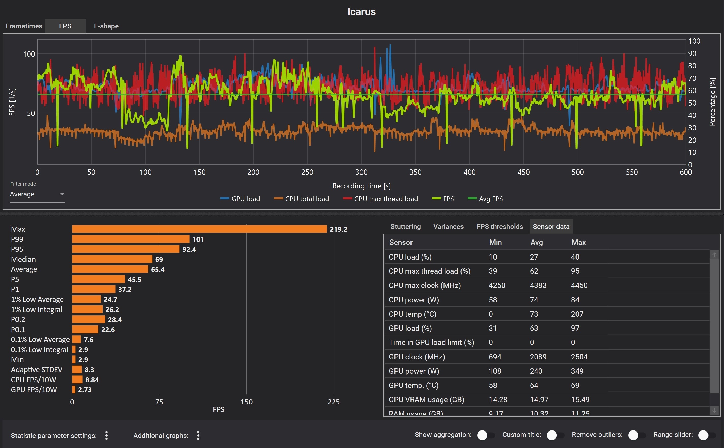Enable Show aggregation switch
The width and height of the screenshot is (724, 448).
point(486,435)
